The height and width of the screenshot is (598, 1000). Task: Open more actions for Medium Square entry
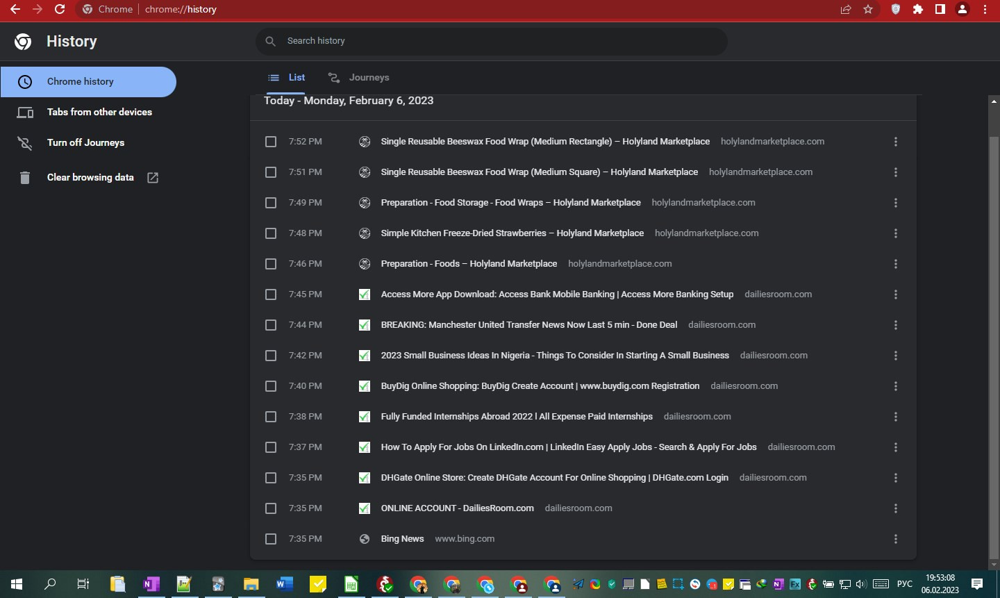point(896,172)
